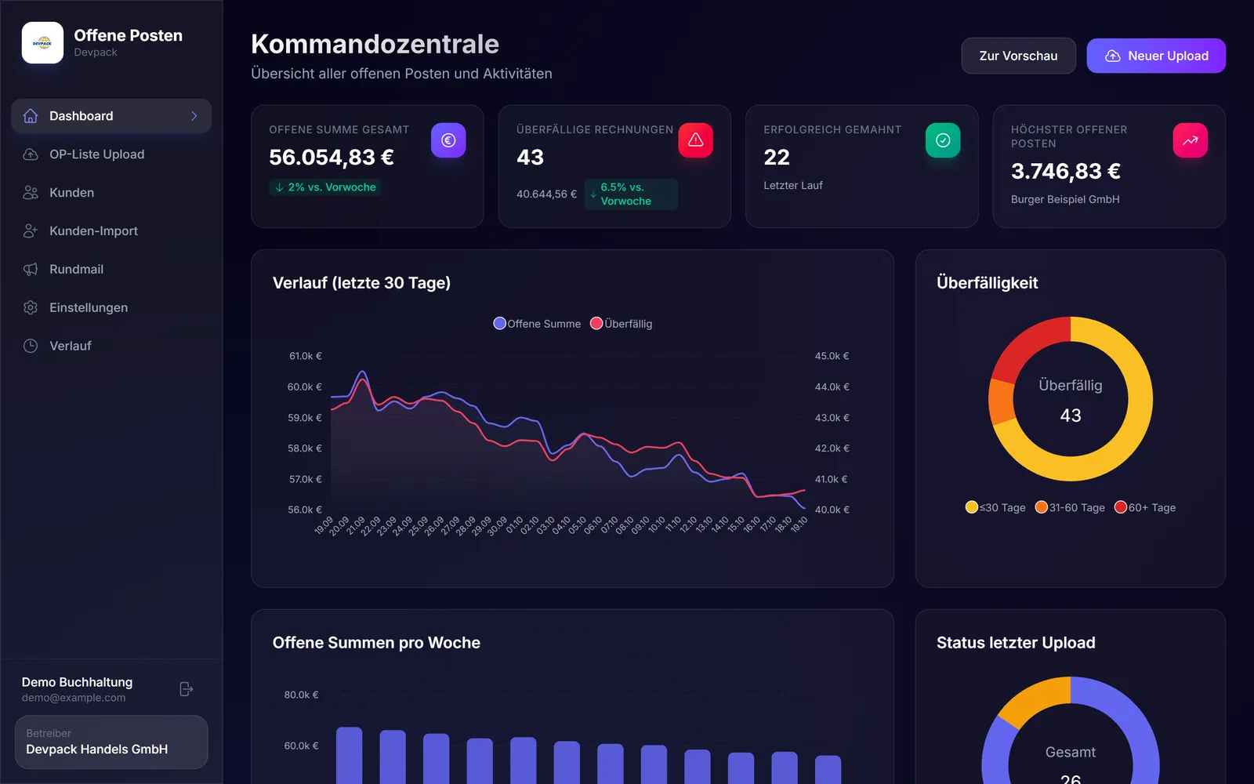Click the green checkmark icon on Erfolgreich Gemahnt
The image size is (1254, 784).
(x=943, y=140)
